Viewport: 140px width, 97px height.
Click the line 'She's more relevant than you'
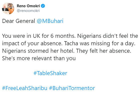coord(39,58)
